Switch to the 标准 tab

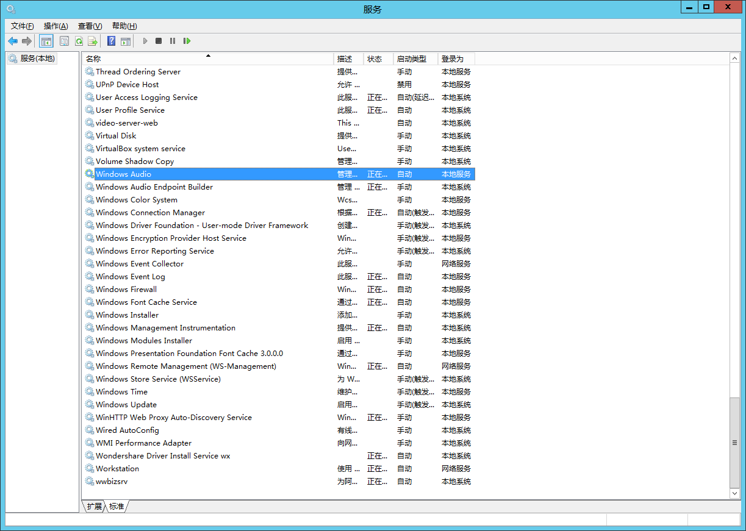117,507
